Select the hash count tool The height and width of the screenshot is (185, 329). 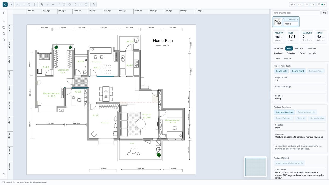[x=80, y=4]
